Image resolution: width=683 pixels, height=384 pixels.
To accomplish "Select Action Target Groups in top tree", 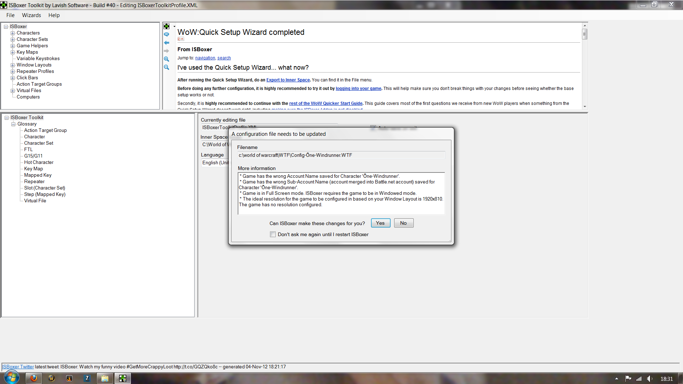I will (x=39, y=84).
